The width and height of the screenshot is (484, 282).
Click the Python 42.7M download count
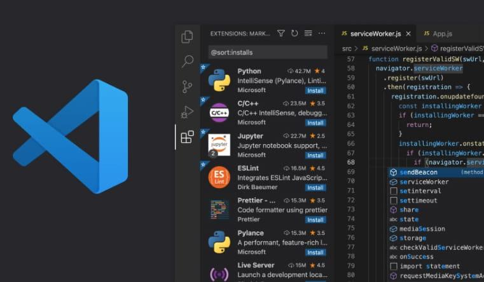(x=299, y=71)
